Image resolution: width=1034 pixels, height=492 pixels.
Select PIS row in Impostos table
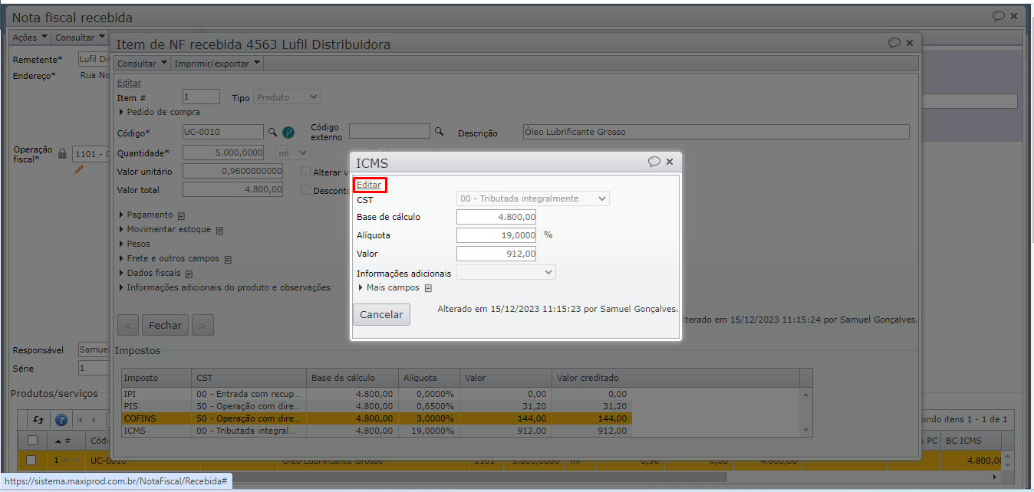pyautogui.click(x=377, y=406)
